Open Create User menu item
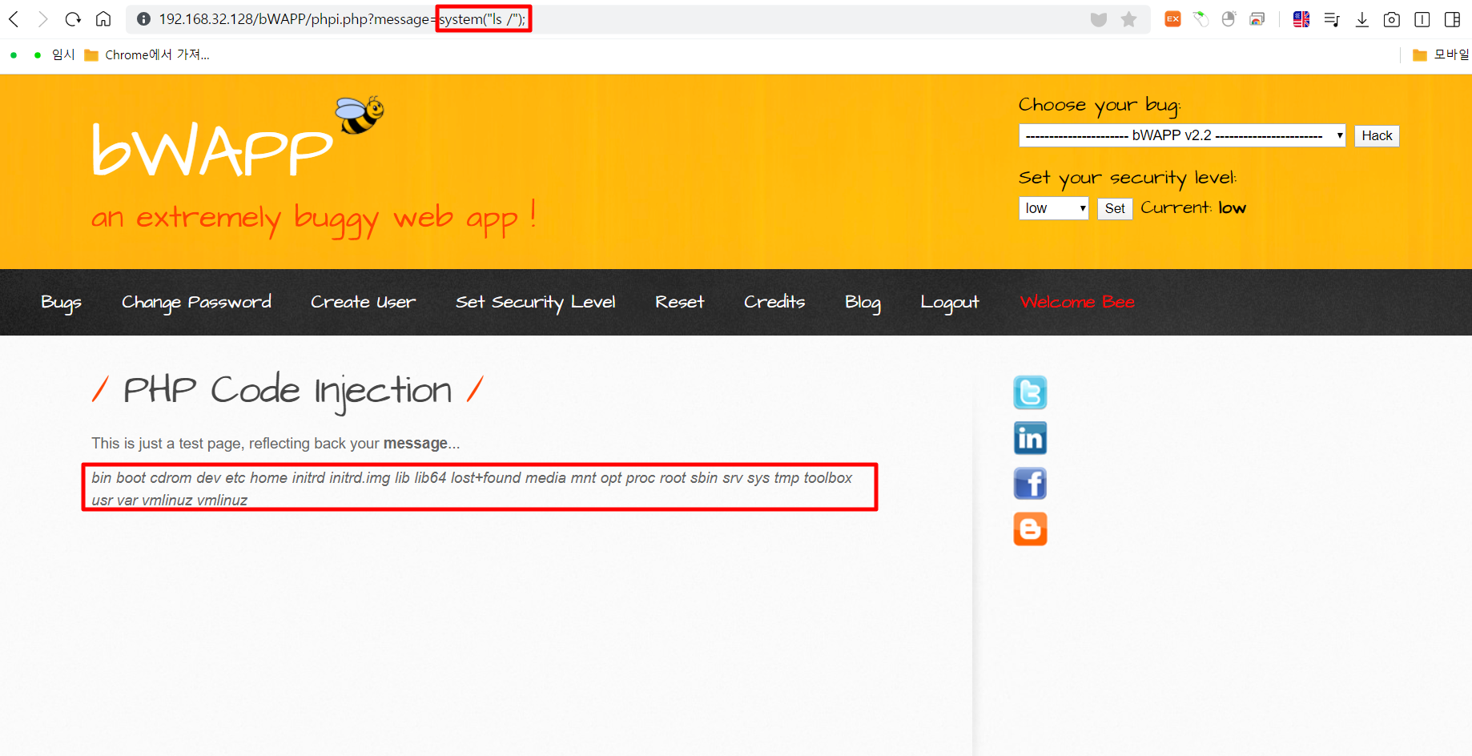 coord(363,302)
